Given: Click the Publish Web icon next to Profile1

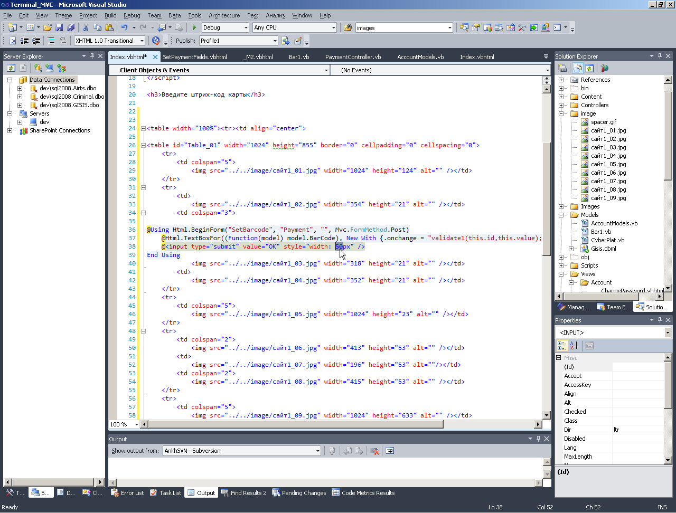Looking at the screenshot, I should tap(286, 41).
